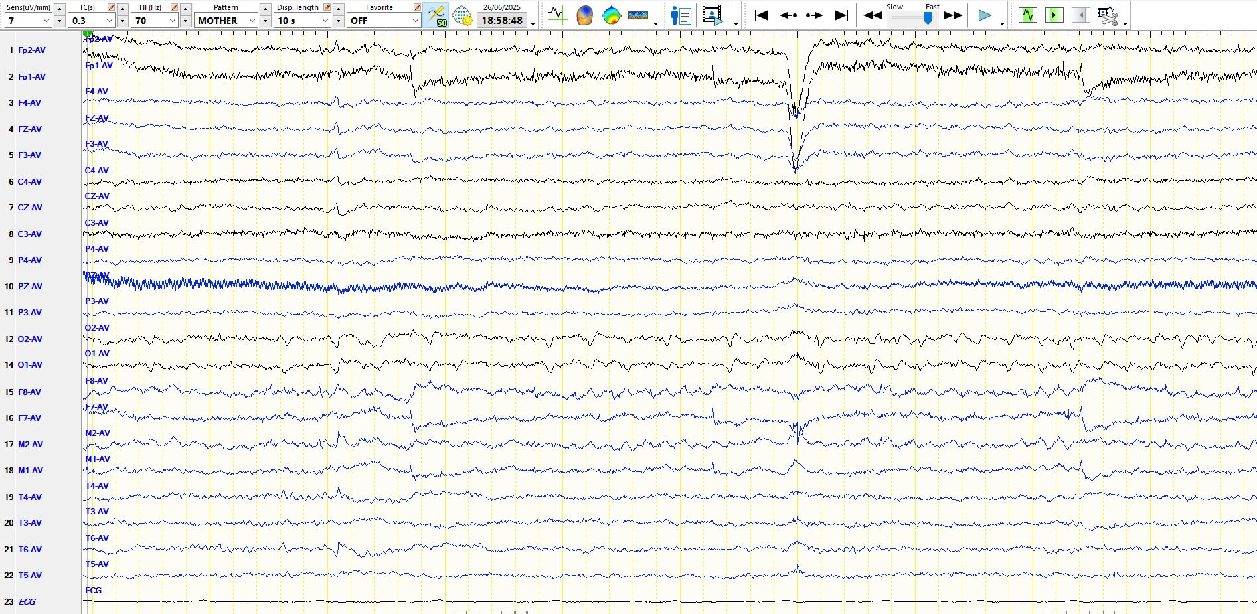Step TC(s) down with the down arrow
Image resolution: width=1257 pixels, height=614 pixels.
point(123,21)
